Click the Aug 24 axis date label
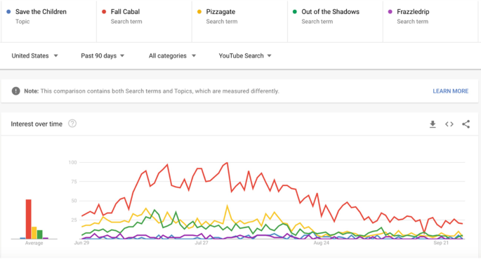The image size is (481, 259). click(x=321, y=243)
